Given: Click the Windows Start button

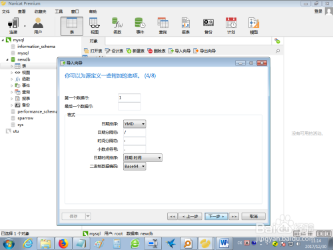Looking at the screenshot, I should pyautogui.click(x=9, y=244).
